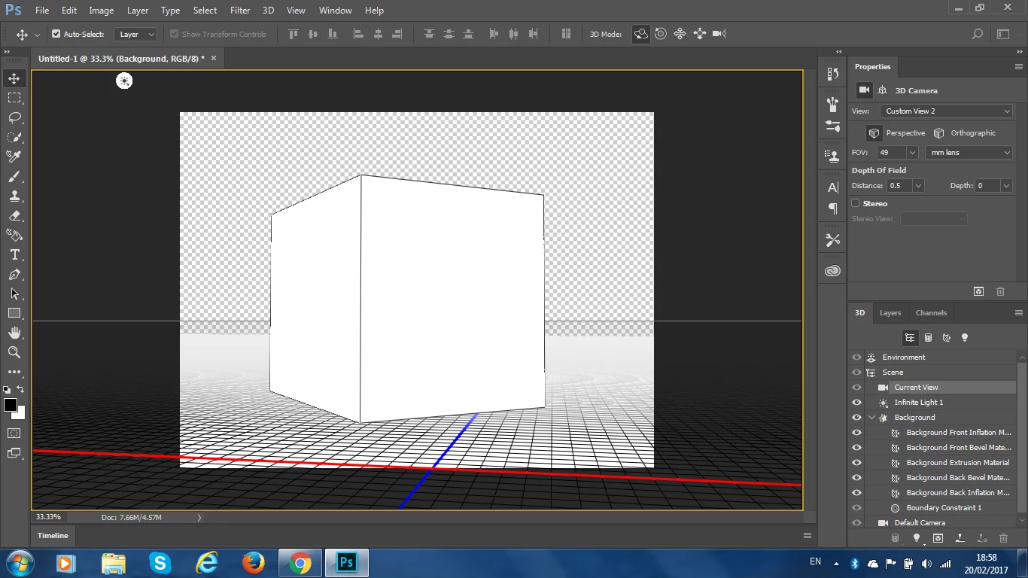Toggle visibility of Boundary Constraint 1
1028x578 pixels.
pos(856,508)
